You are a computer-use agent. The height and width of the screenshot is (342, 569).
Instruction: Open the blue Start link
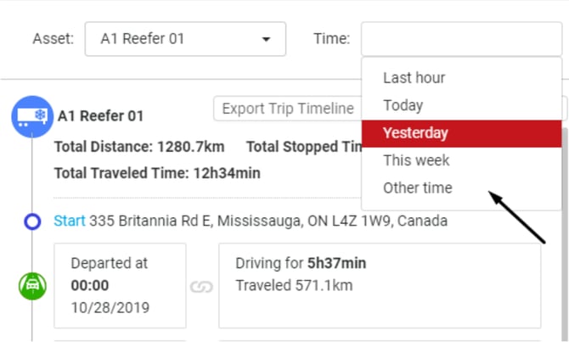[70, 221]
